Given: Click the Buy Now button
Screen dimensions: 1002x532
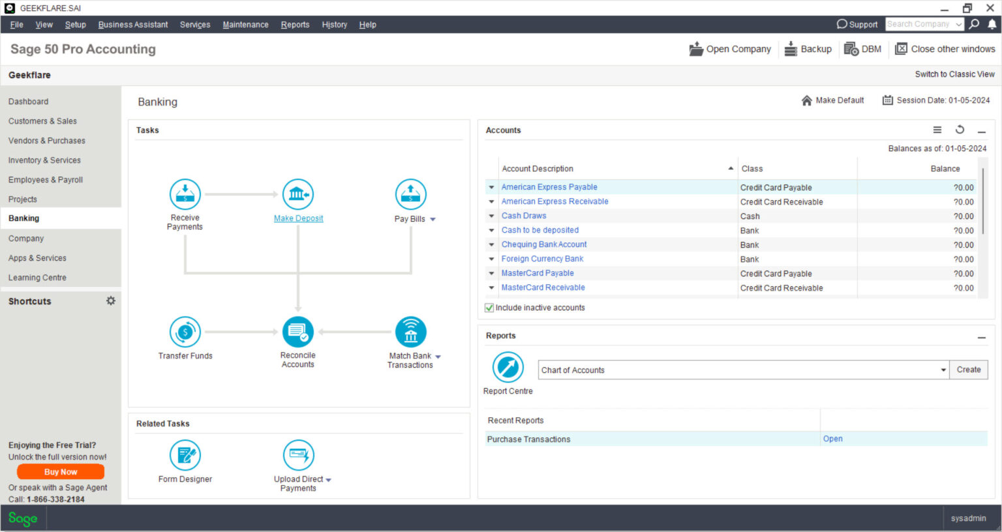Looking at the screenshot, I should pyautogui.click(x=60, y=471).
